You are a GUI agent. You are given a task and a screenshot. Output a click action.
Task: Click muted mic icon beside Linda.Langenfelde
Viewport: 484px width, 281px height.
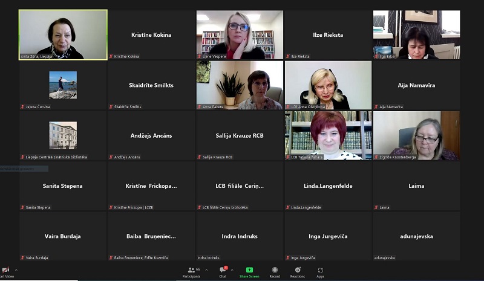pyautogui.click(x=288, y=207)
